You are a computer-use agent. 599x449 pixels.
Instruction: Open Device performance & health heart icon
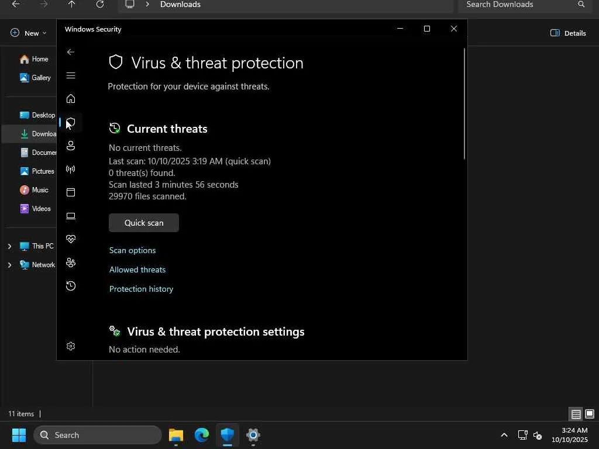[x=71, y=239]
